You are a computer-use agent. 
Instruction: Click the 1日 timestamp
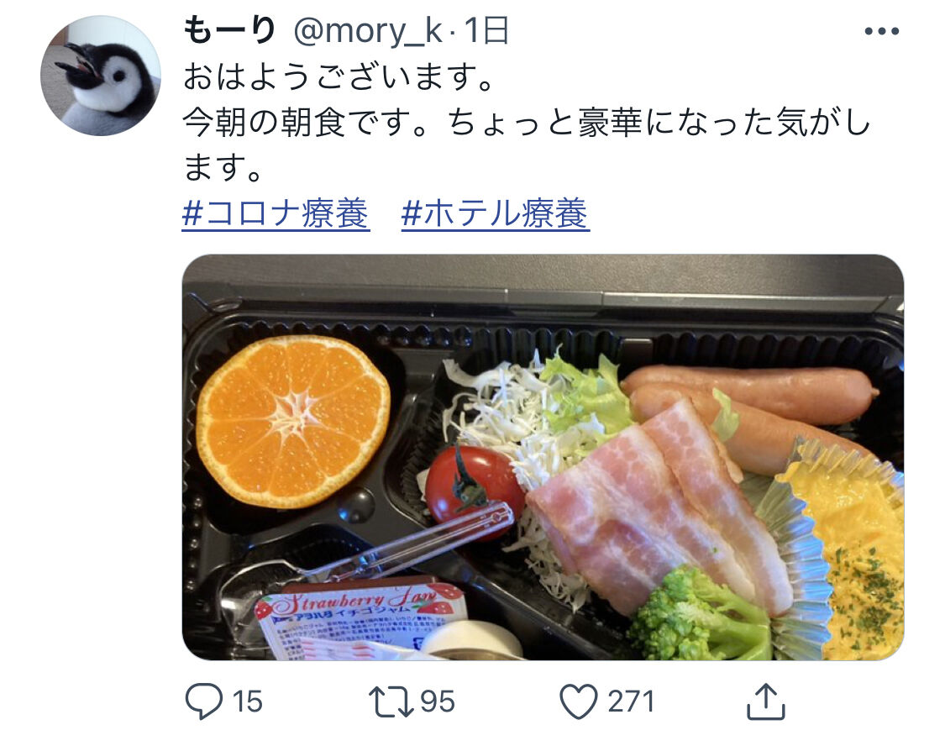(x=487, y=30)
